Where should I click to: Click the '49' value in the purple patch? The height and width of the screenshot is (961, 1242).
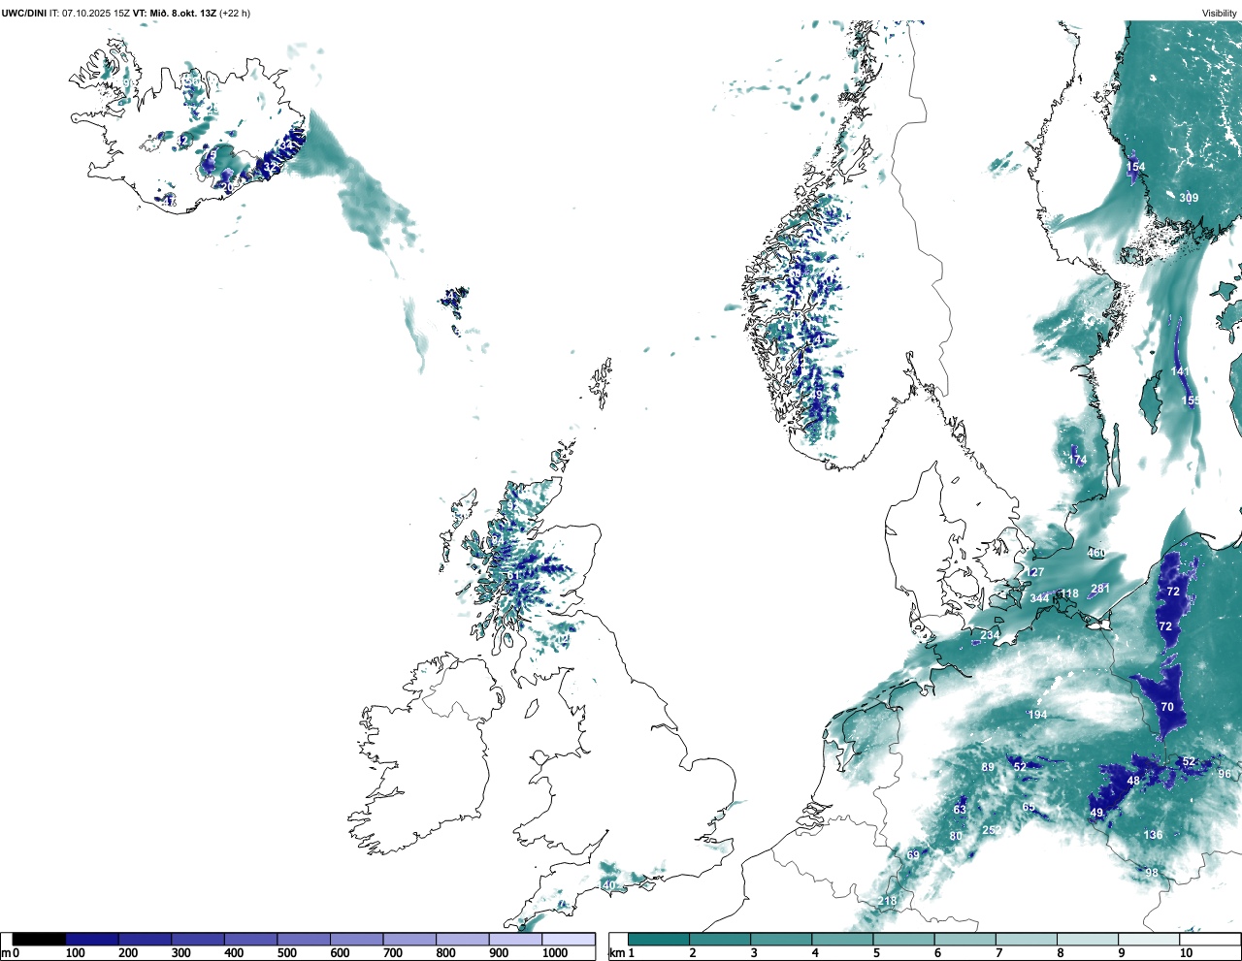(1096, 813)
